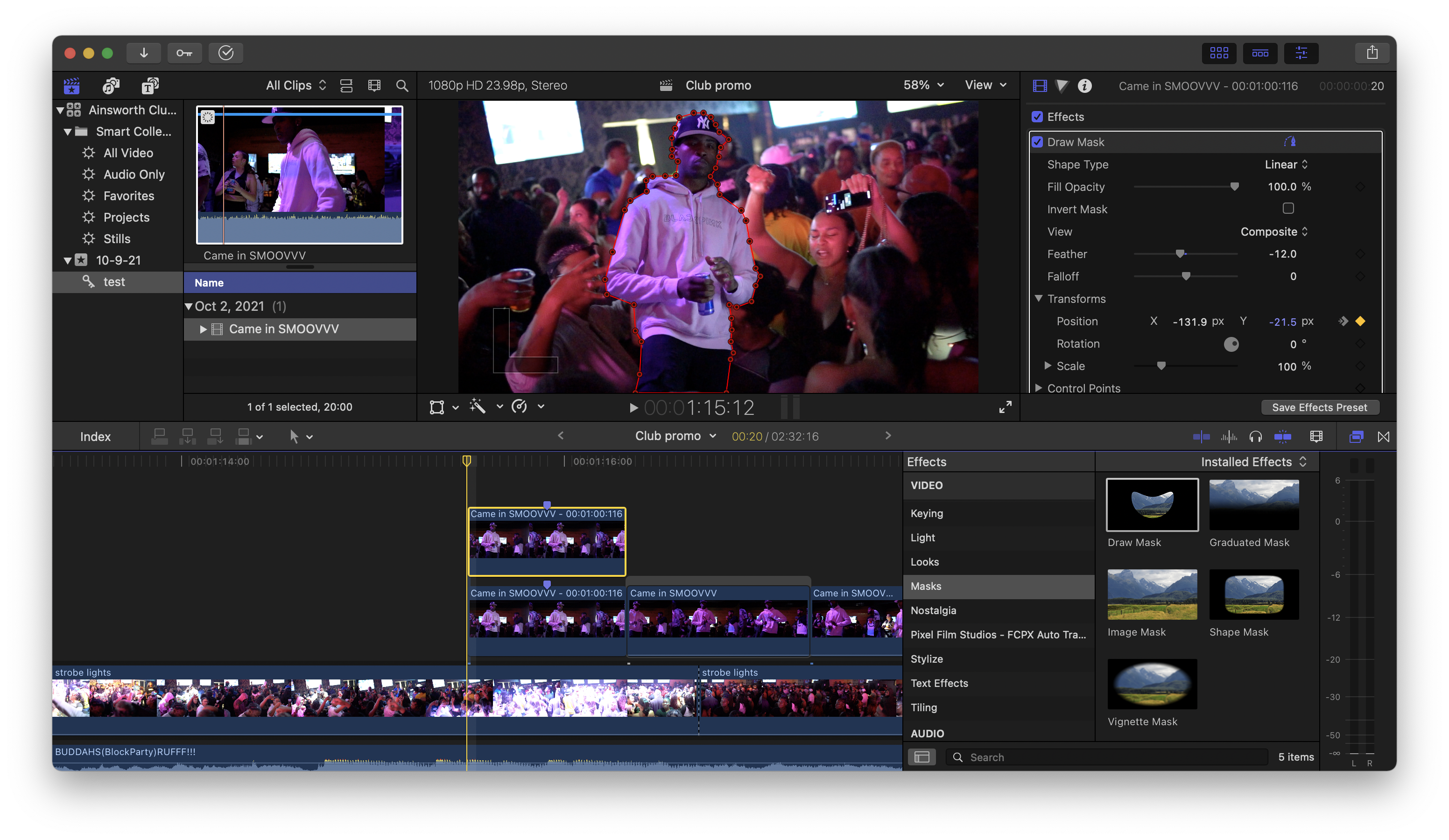Screen dimensions: 1449x840
Task: Open the titles and generators sidebar
Action: (x=150, y=86)
